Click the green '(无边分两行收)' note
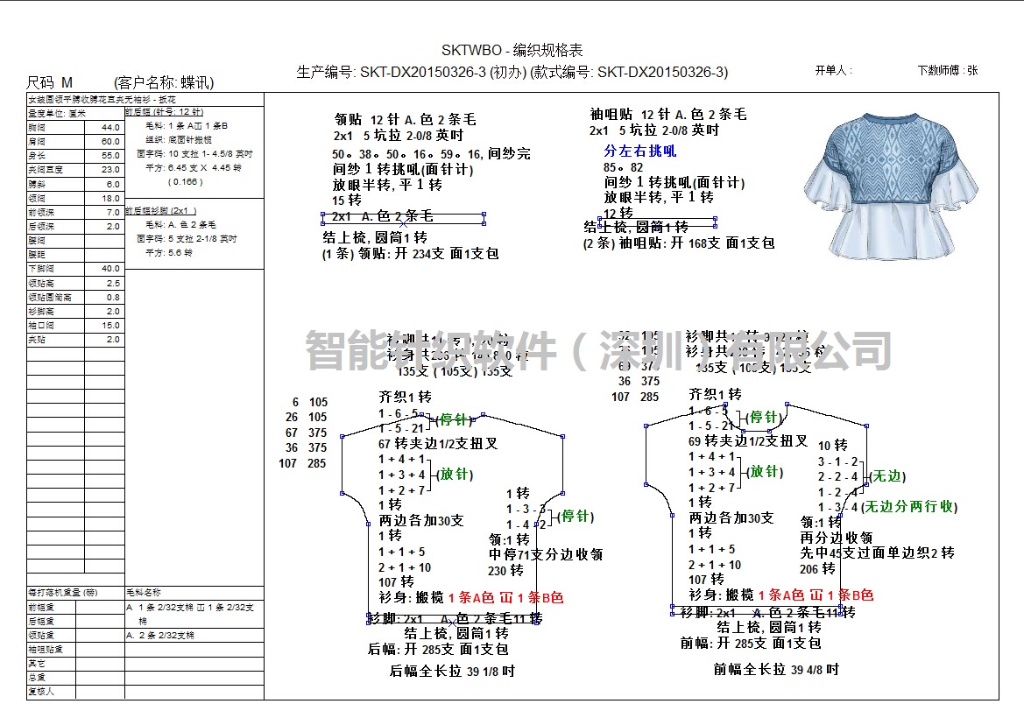1024x725 pixels. point(910,507)
